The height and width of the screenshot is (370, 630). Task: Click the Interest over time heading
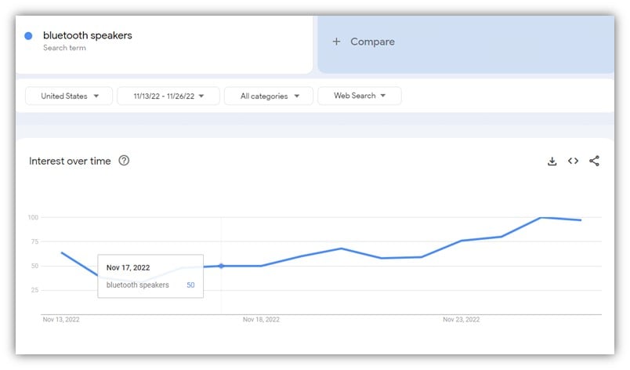70,161
